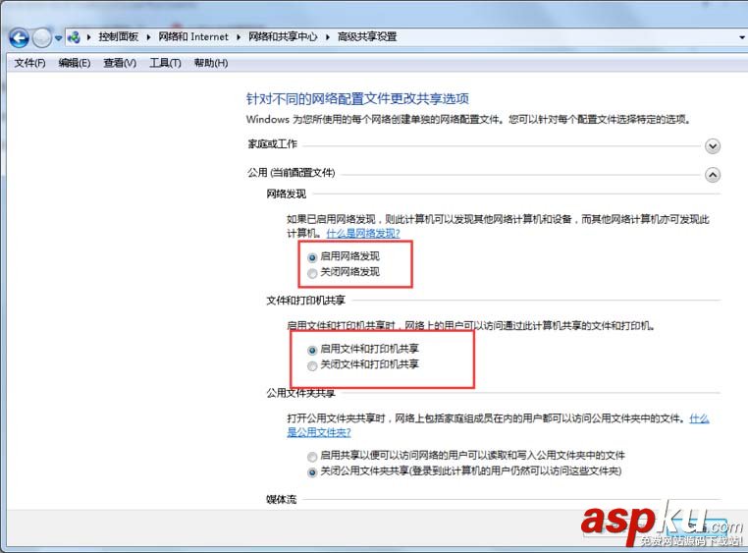Select 关闭公用文件夹共享 radio button
This screenshot has height=553, width=748.
312,472
